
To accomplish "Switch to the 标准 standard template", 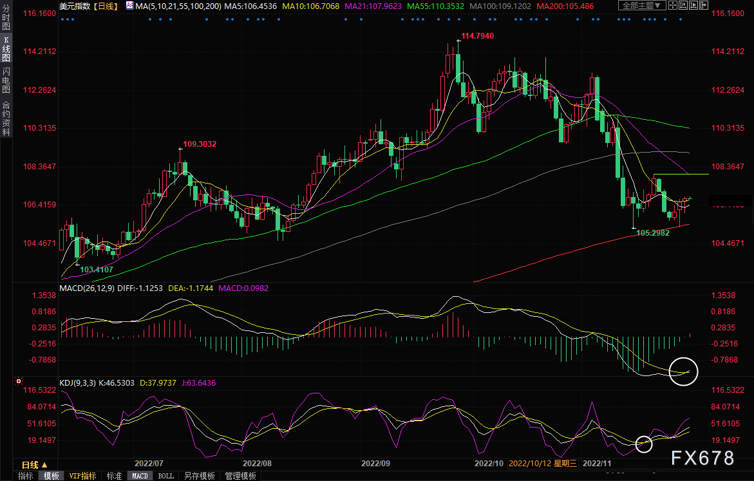I will (x=114, y=476).
